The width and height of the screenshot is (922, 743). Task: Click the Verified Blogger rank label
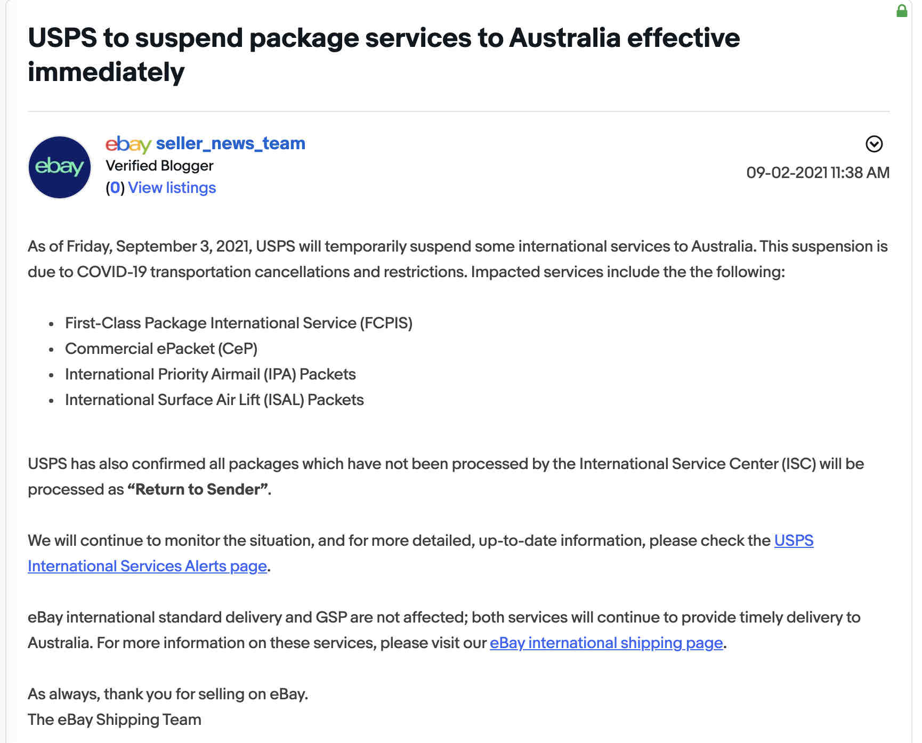coord(159,166)
